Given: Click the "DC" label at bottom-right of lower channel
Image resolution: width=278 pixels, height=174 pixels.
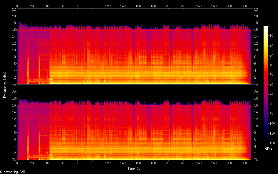Looking at the screenshot, I should [x=256, y=160].
